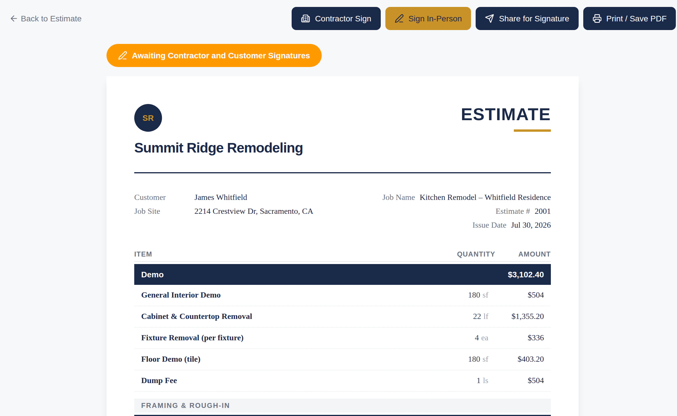The width and height of the screenshot is (677, 416).
Task: Click the $403.20 amount
Action: (x=531, y=359)
